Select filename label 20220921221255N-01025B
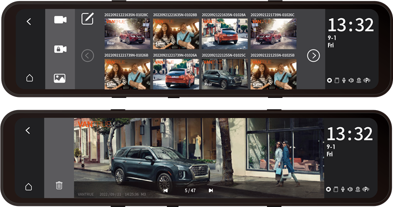This screenshot has height=207, width=393. (x=272, y=55)
